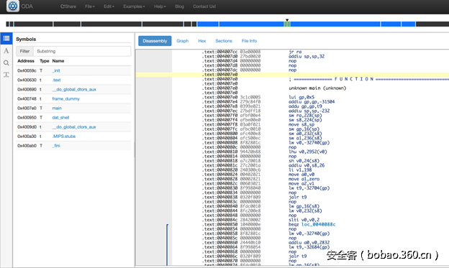Open the Contact Us link
Viewport: 449px width, 268px height.
pos(204,6)
